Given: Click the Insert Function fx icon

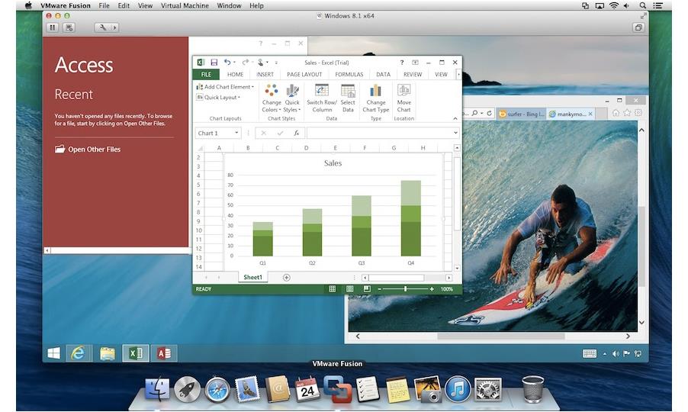Looking at the screenshot, I should coord(297,133).
